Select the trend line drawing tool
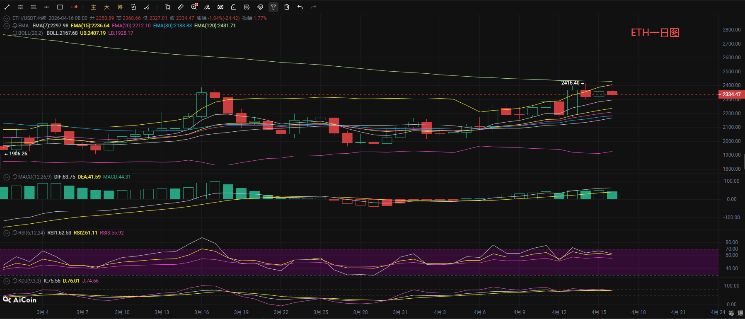 [7, 7]
